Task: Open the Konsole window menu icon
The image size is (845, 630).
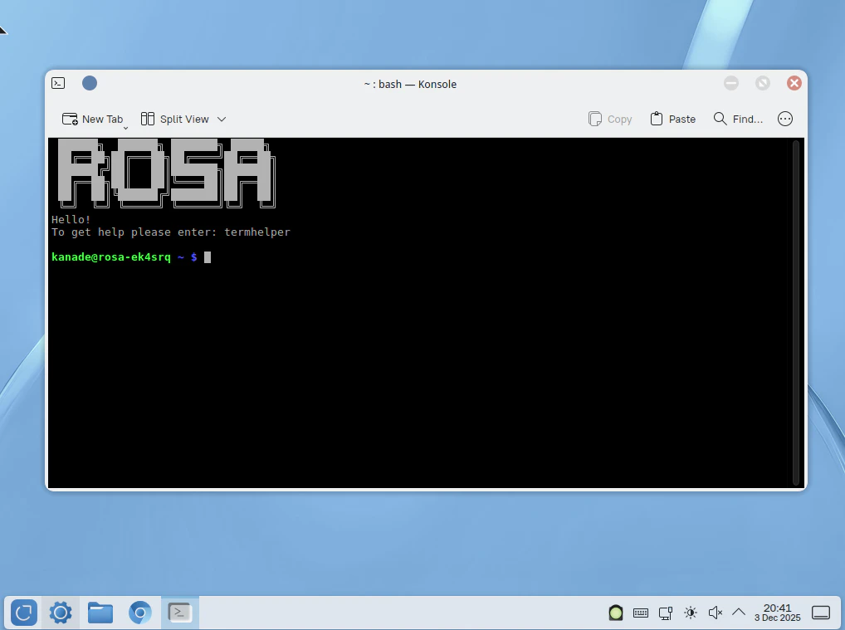Action: tap(58, 83)
